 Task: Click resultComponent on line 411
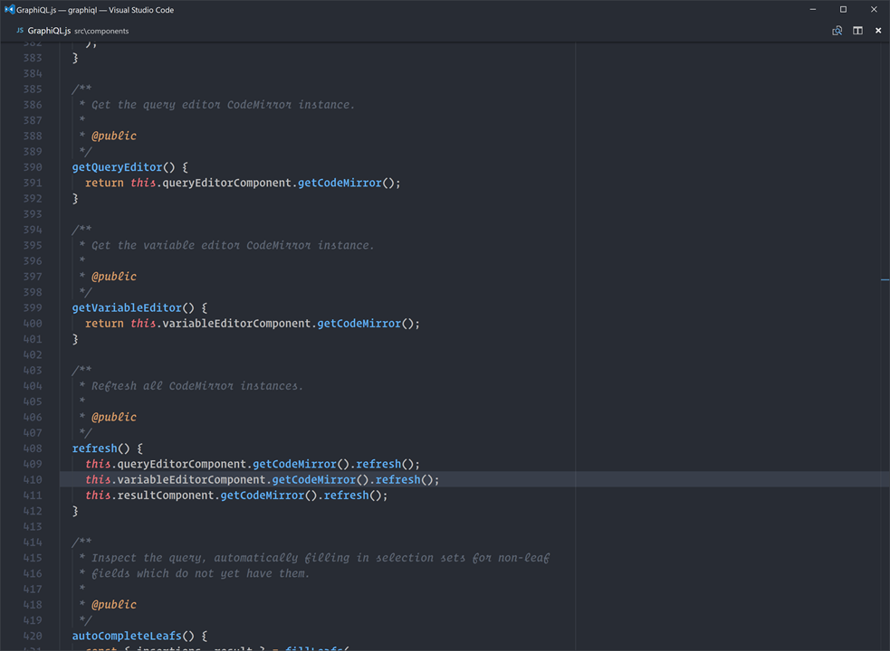click(x=166, y=495)
